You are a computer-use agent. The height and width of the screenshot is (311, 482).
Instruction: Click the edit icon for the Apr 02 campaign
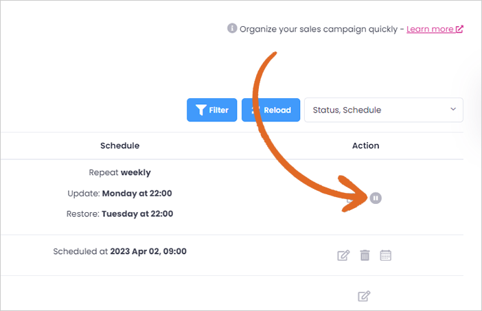pos(343,255)
